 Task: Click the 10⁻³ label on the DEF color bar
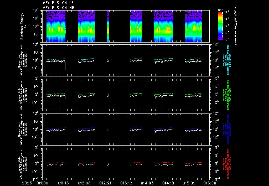click(227, 12)
